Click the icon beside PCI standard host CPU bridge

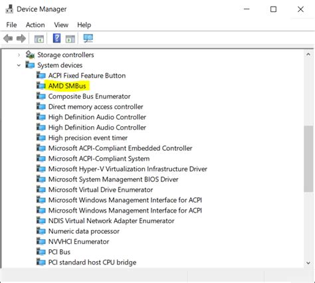(x=41, y=262)
